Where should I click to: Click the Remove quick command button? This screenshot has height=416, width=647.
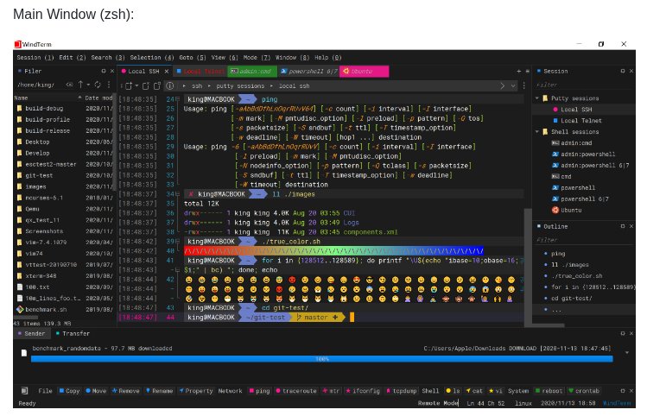tap(126, 391)
